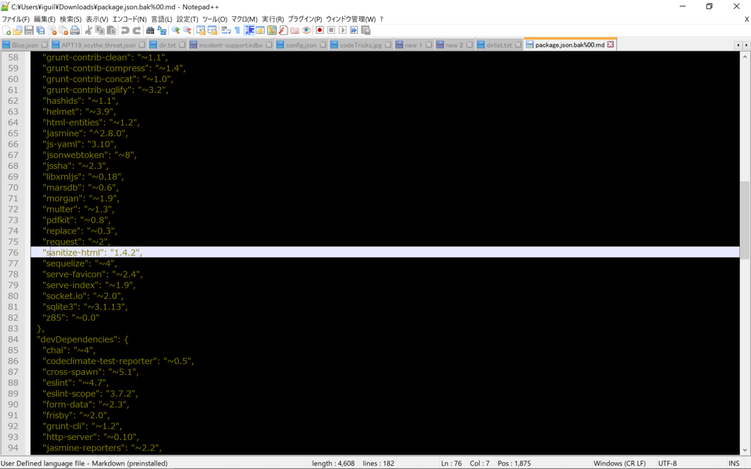Click the Close document toolbar icon
This screenshot has height=469, width=751.
(x=53, y=30)
